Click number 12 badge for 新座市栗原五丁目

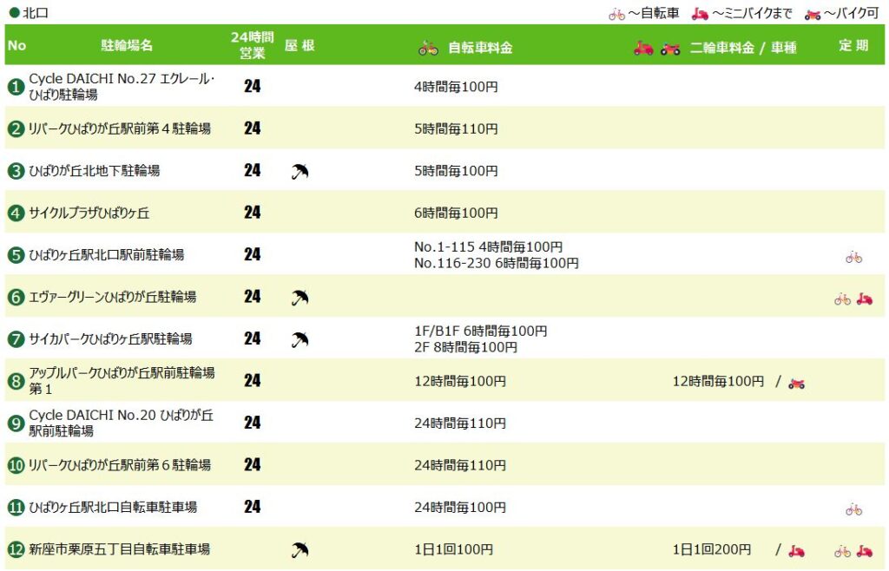click(16, 549)
